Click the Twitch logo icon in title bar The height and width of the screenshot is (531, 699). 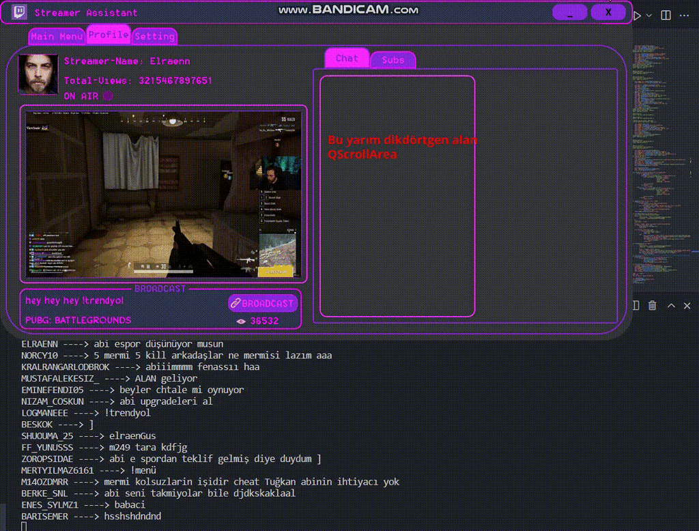point(19,12)
